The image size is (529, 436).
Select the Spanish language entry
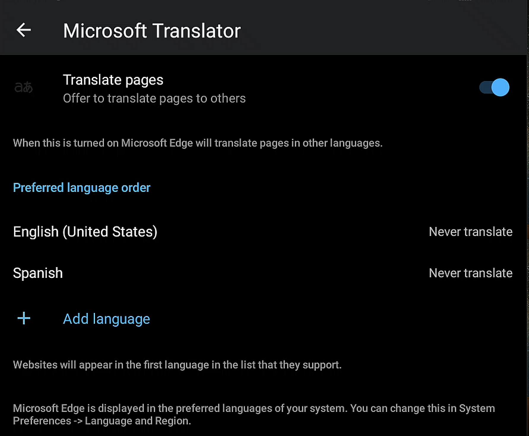[x=38, y=273]
